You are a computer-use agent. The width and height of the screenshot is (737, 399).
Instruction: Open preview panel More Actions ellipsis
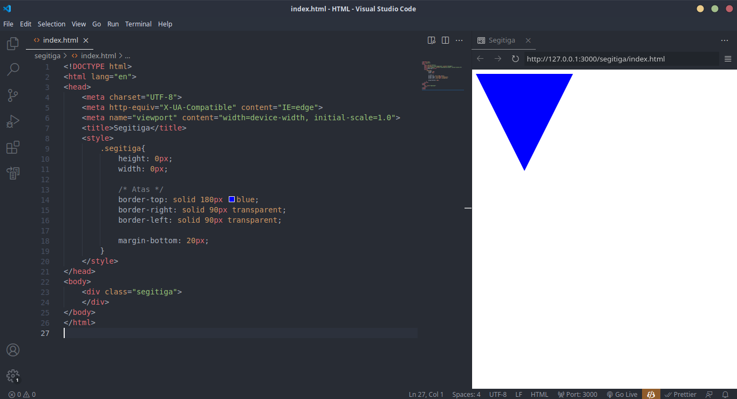tap(725, 40)
